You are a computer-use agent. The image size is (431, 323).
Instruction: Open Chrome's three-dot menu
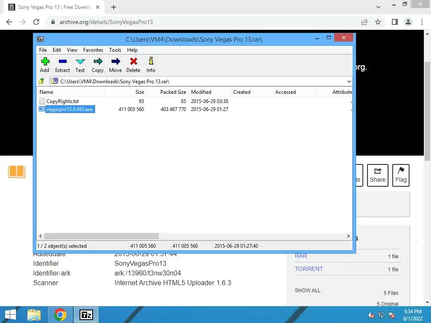[x=422, y=22]
